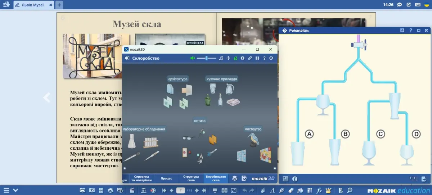
Task: Open scene grid view icon
Action: tap(257, 58)
